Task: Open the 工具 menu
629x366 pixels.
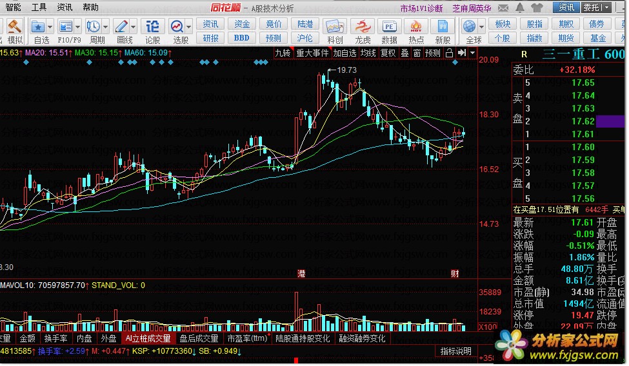Action: click(39, 7)
